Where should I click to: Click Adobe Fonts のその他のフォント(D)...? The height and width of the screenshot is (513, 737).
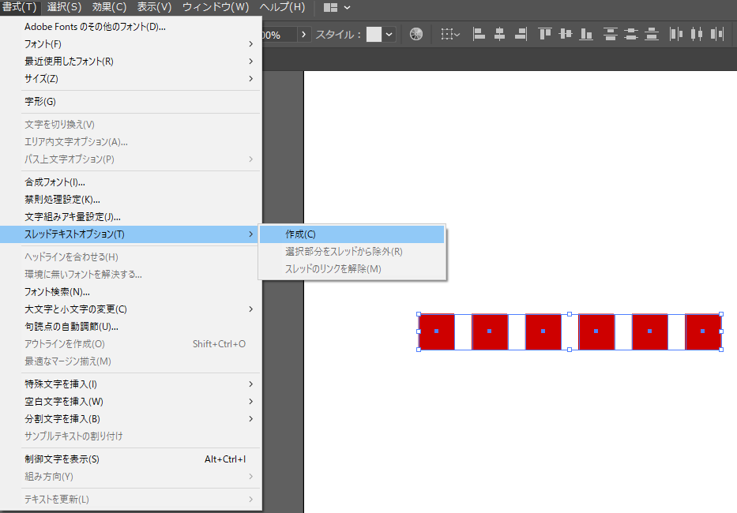coord(95,27)
